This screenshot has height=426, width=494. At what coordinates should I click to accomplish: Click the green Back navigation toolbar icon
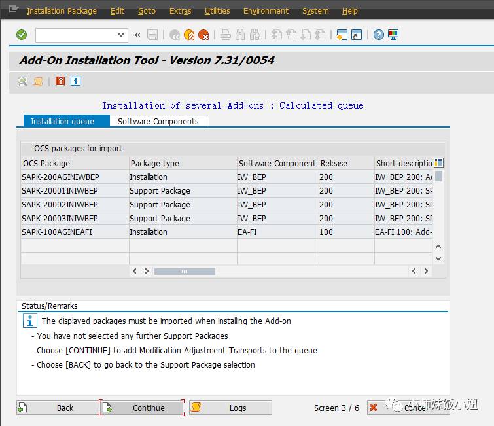175,35
